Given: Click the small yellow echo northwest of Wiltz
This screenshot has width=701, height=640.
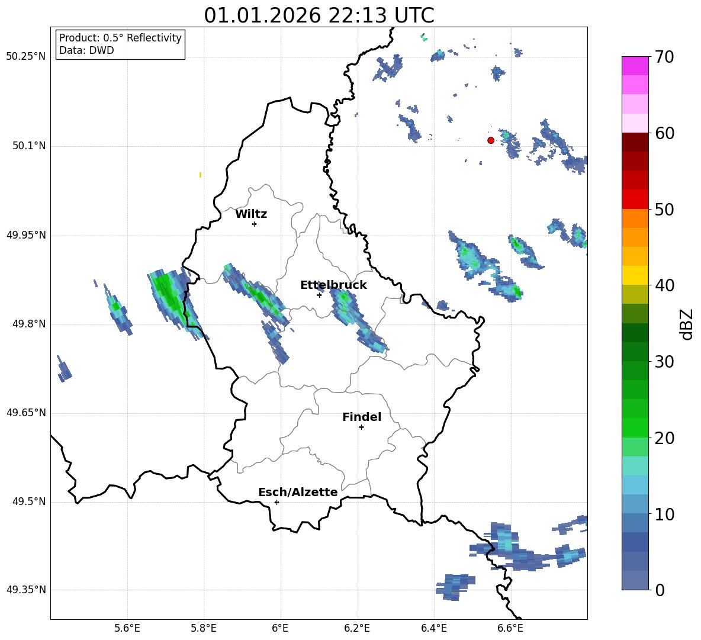Looking at the screenshot, I should click(x=200, y=175).
